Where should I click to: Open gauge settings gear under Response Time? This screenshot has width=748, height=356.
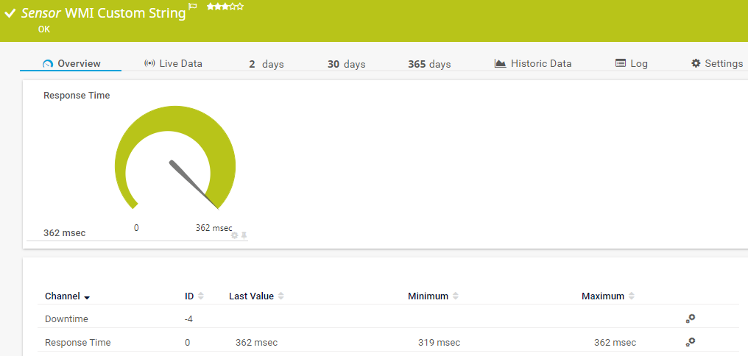[235, 235]
